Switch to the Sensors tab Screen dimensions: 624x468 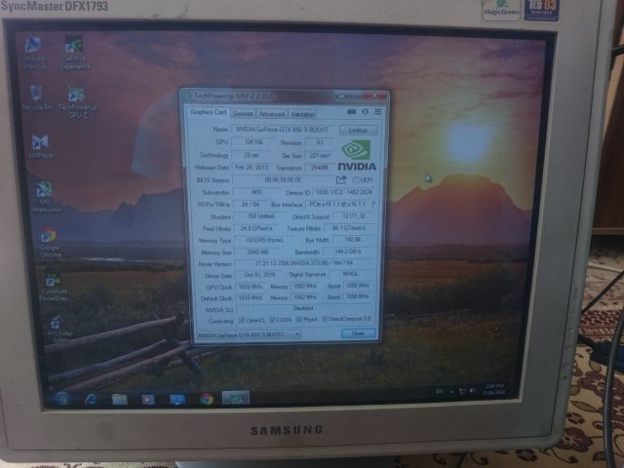point(242,113)
